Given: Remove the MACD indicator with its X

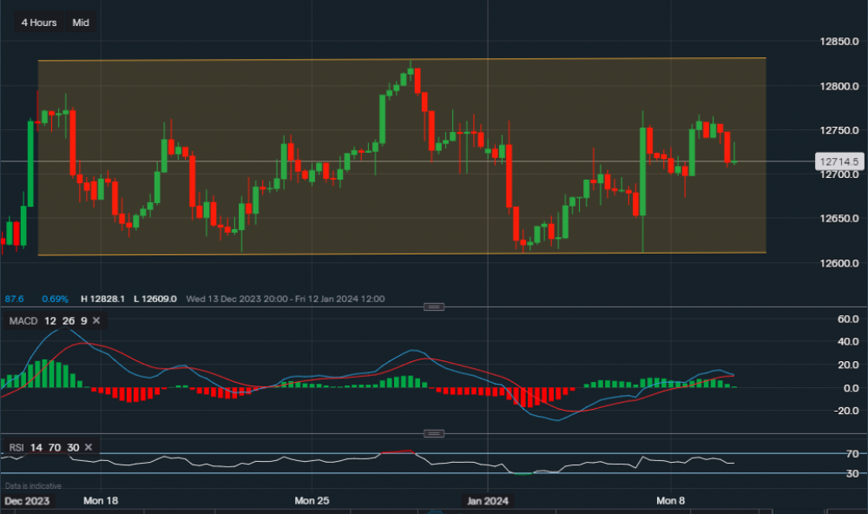Looking at the screenshot, I should [x=95, y=321].
